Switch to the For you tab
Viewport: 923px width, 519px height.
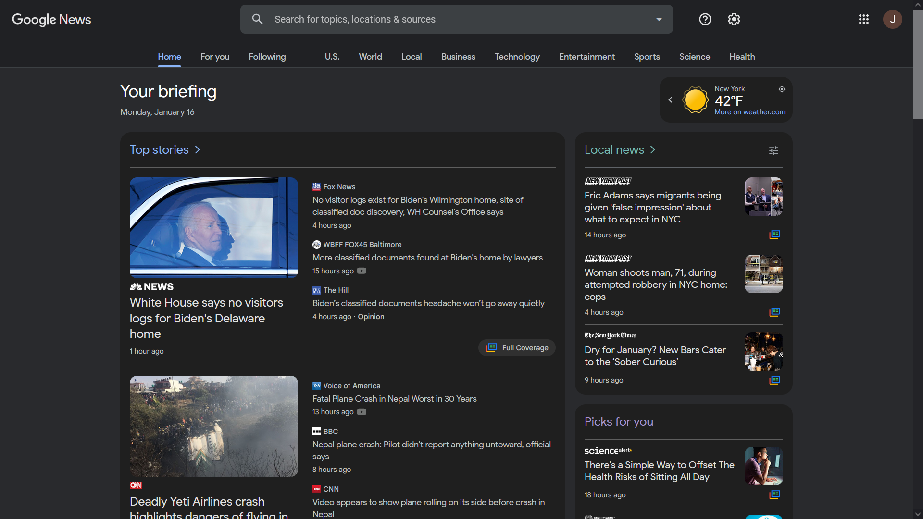215,57
